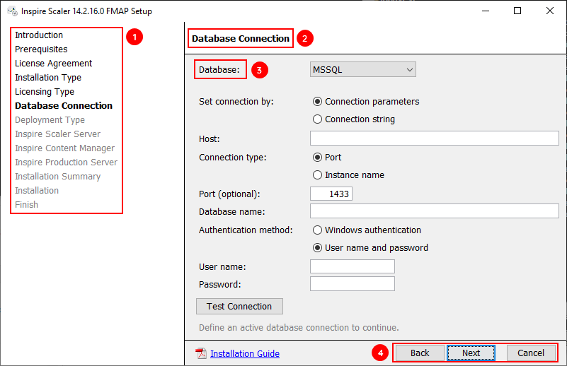Select the Connection string radio button
Image resolution: width=567 pixels, height=366 pixels.
point(317,119)
